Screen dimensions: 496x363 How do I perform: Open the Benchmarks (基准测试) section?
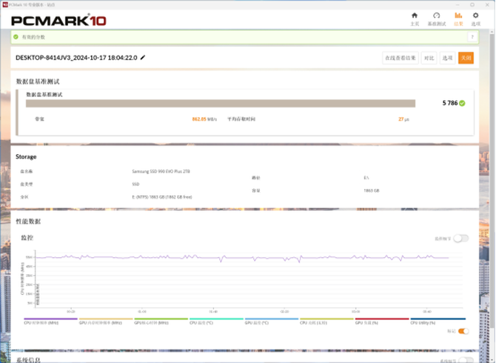click(437, 19)
